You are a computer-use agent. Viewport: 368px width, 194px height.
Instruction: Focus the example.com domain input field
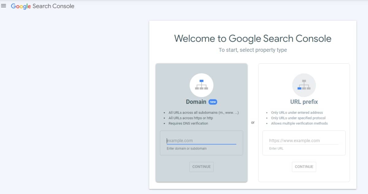(x=201, y=141)
